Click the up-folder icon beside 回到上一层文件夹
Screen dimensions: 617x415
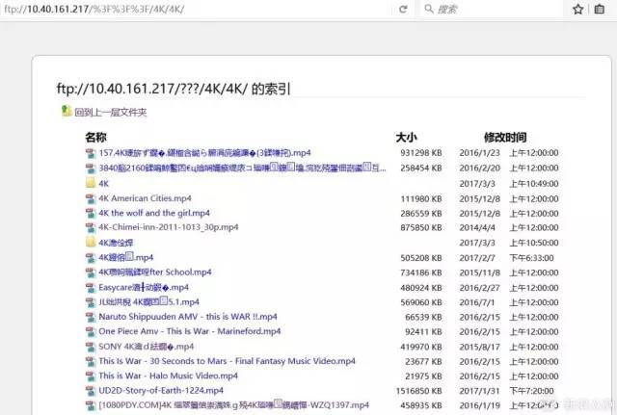click(x=67, y=112)
